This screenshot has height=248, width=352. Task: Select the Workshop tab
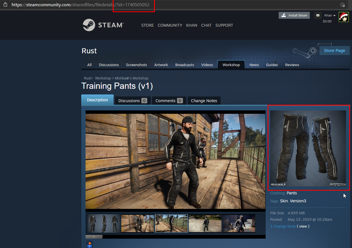(x=231, y=65)
